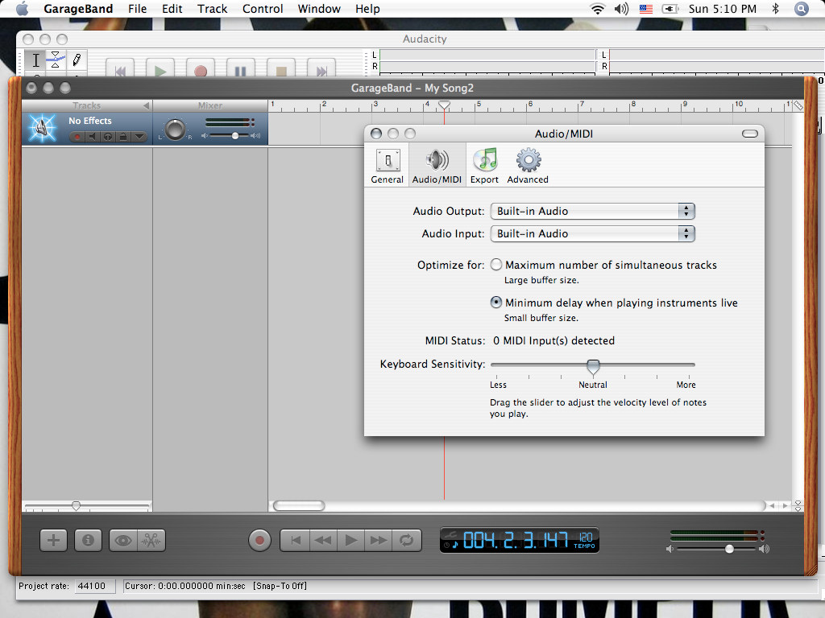This screenshot has width=825, height=618.
Task: Click Audacity's red Record button
Action: pyautogui.click(x=201, y=69)
